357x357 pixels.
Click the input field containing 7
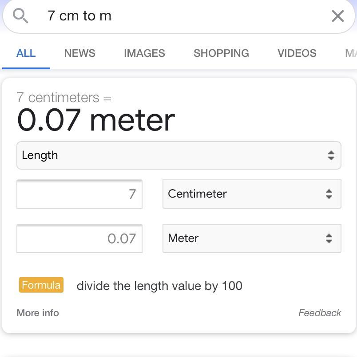point(79,194)
